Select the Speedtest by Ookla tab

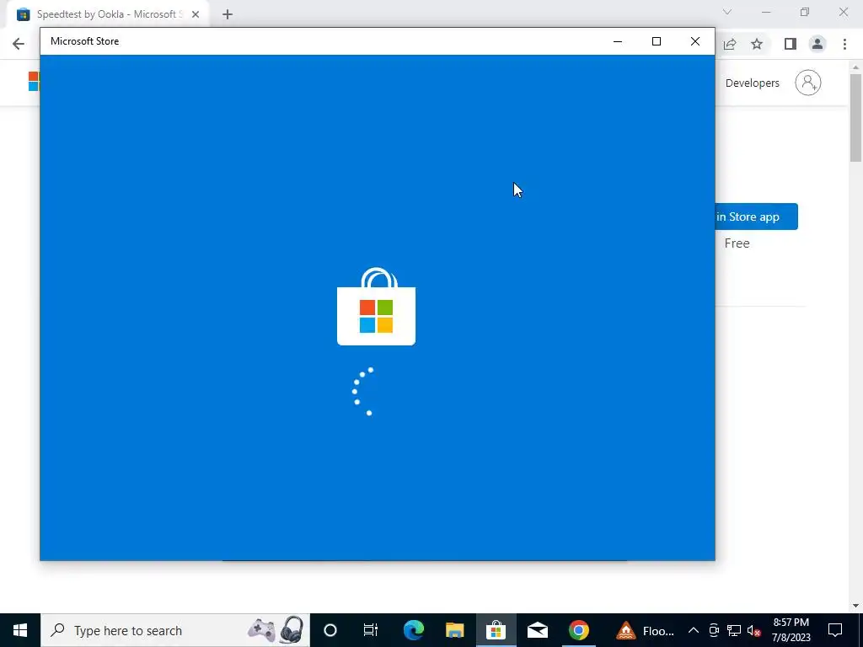pyautogui.click(x=109, y=14)
